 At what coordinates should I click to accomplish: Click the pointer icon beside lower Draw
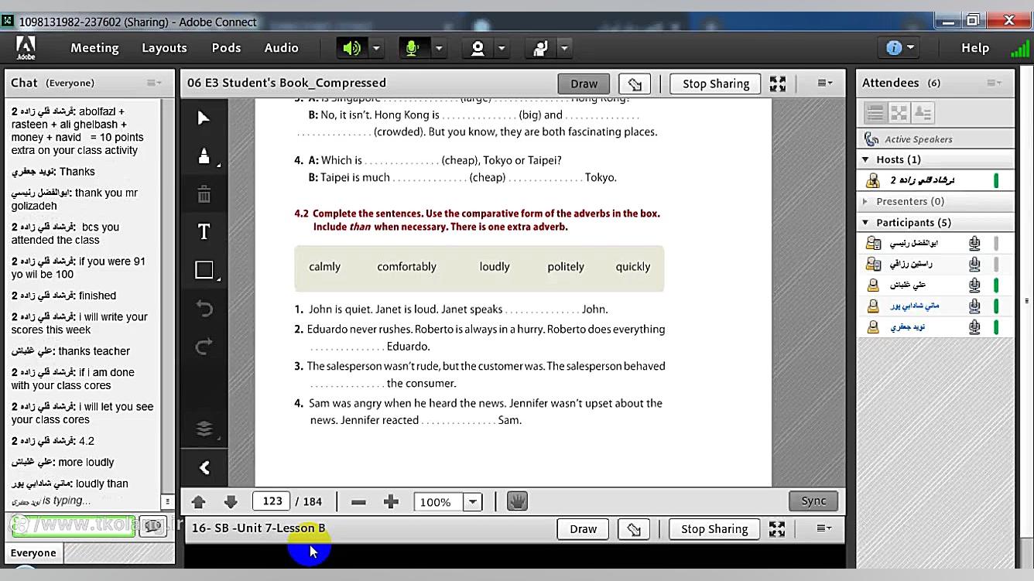(634, 529)
